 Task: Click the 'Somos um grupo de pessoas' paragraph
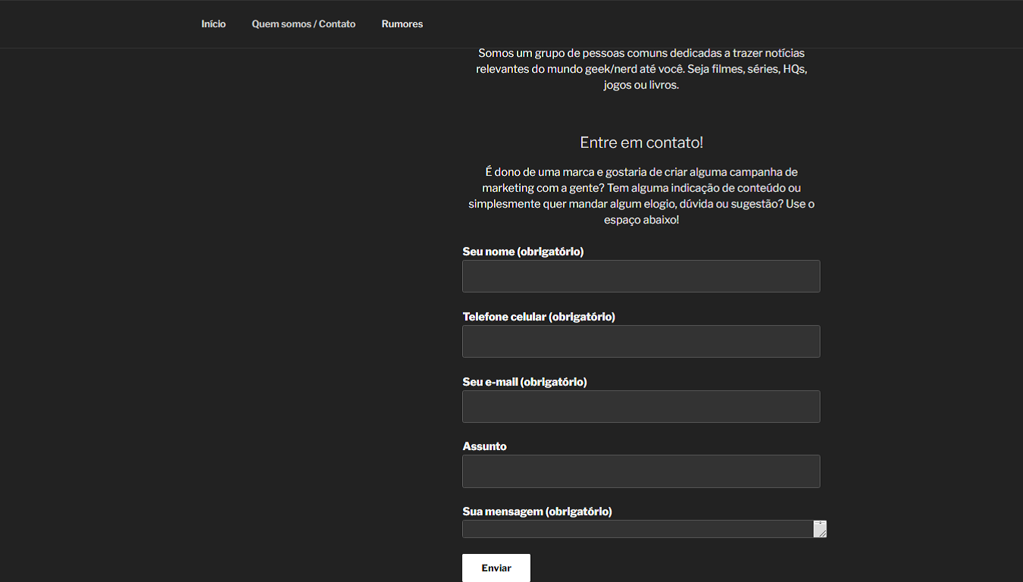641,69
